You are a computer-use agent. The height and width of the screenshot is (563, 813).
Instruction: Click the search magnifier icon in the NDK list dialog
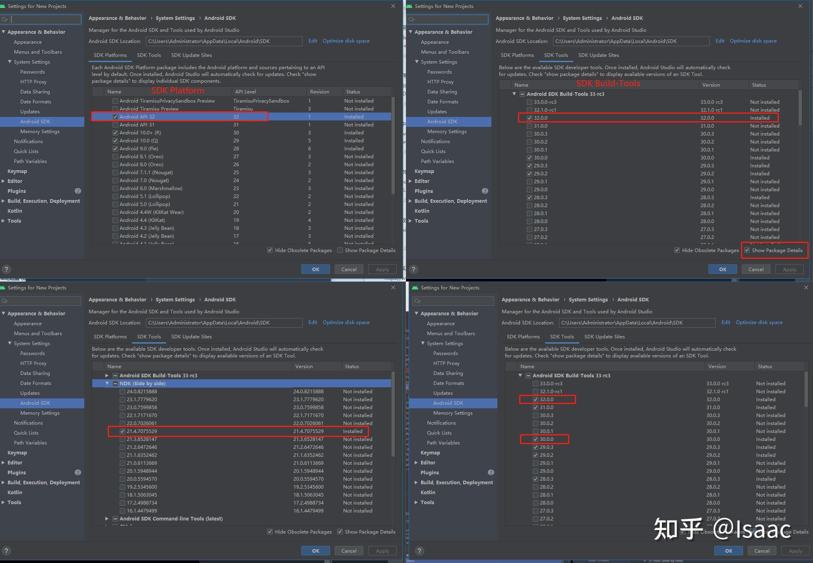[5, 301]
